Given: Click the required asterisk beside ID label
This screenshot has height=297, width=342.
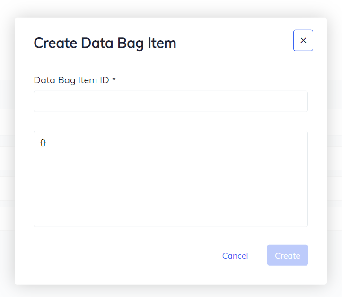Looking at the screenshot, I should [114, 79].
